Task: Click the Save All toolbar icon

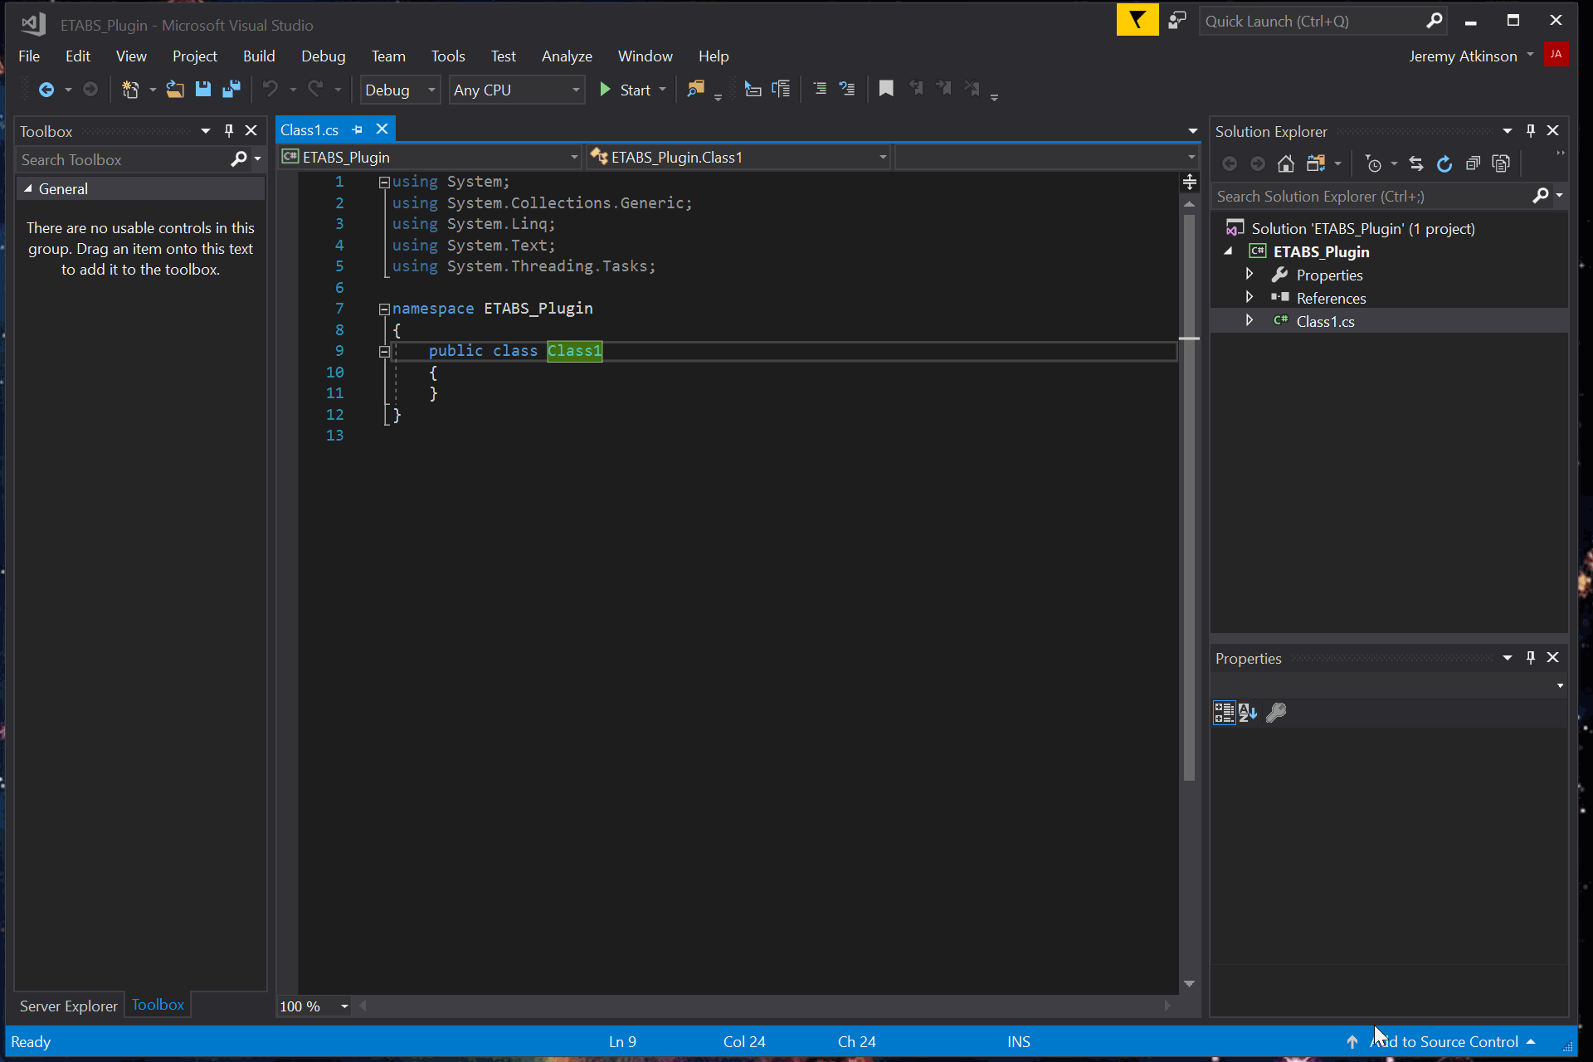Action: tap(231, 90)
